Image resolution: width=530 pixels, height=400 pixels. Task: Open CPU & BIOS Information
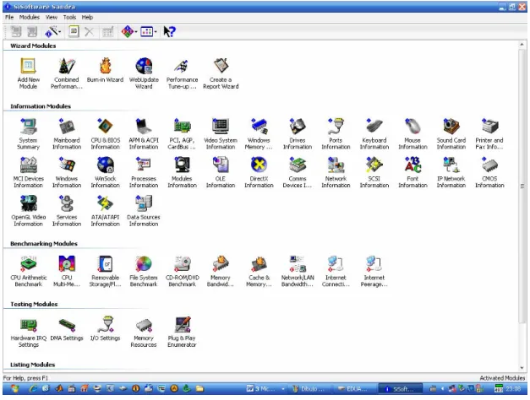tap(105, 133)
